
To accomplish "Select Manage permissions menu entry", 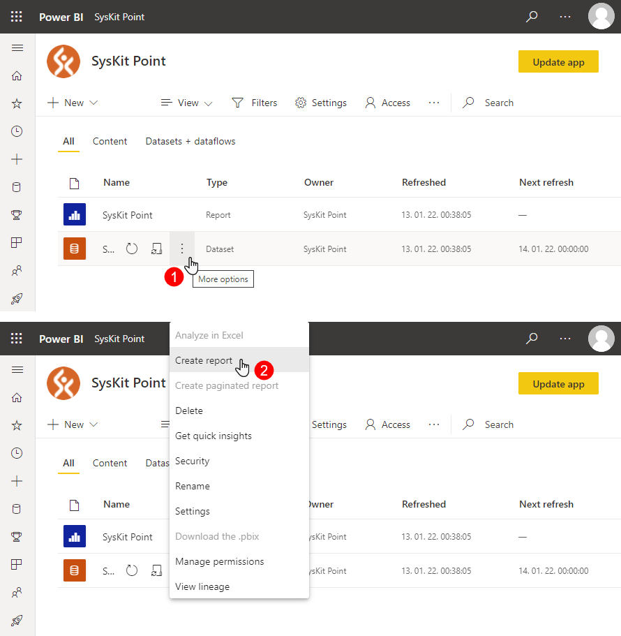I will click(239, 561).
